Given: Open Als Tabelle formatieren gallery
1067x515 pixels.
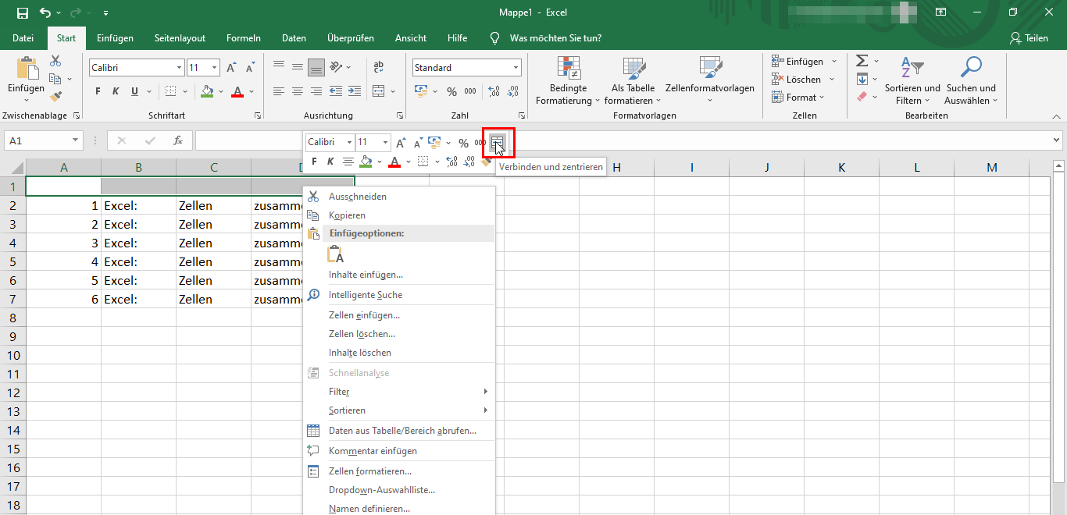Looking at the screenshot, I should [x=633, y=81].
